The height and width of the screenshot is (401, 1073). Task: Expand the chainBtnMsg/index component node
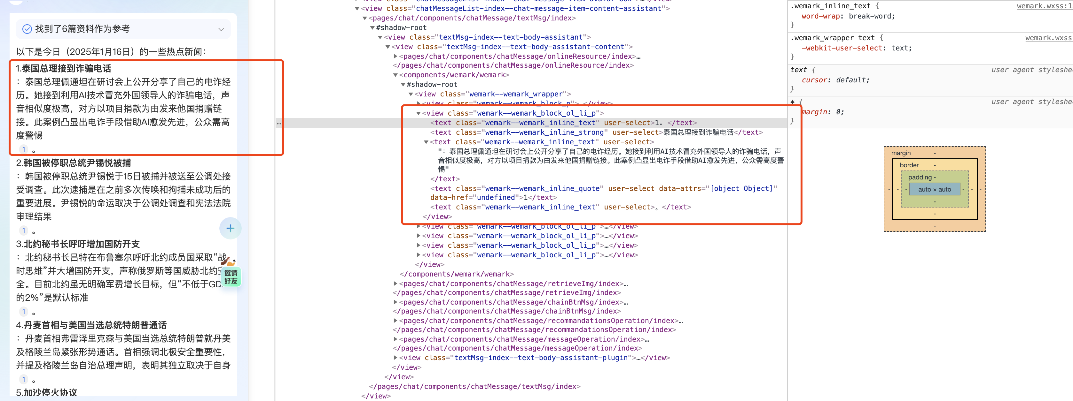[395, 302]
